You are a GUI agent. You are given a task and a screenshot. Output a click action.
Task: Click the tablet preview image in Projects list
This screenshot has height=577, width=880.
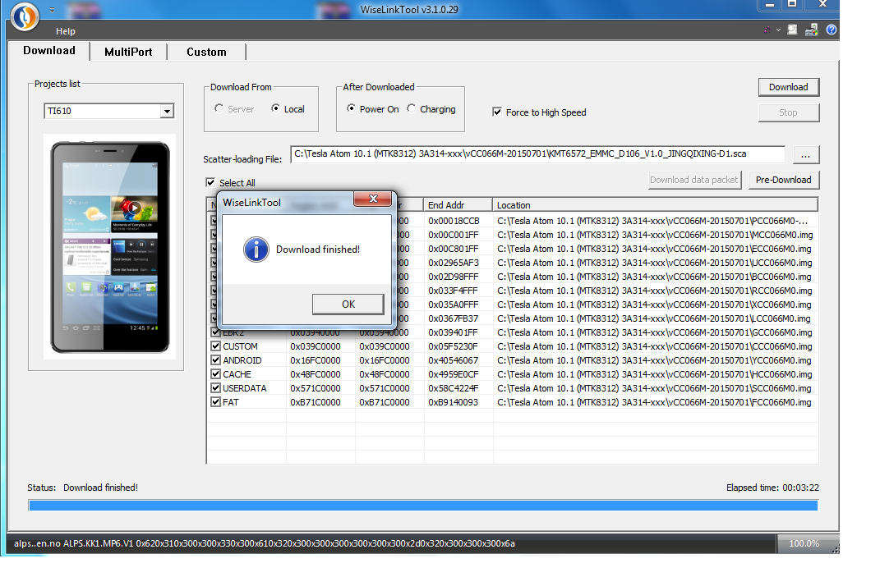[110, 247]
